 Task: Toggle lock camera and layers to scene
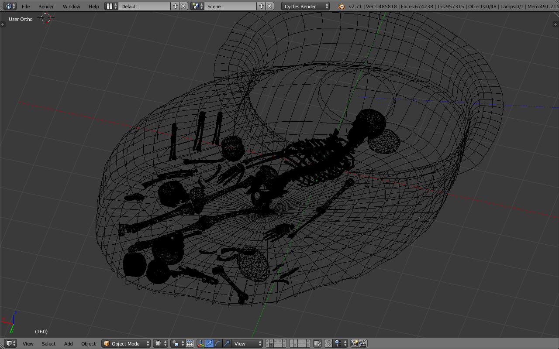pos(317,343)
